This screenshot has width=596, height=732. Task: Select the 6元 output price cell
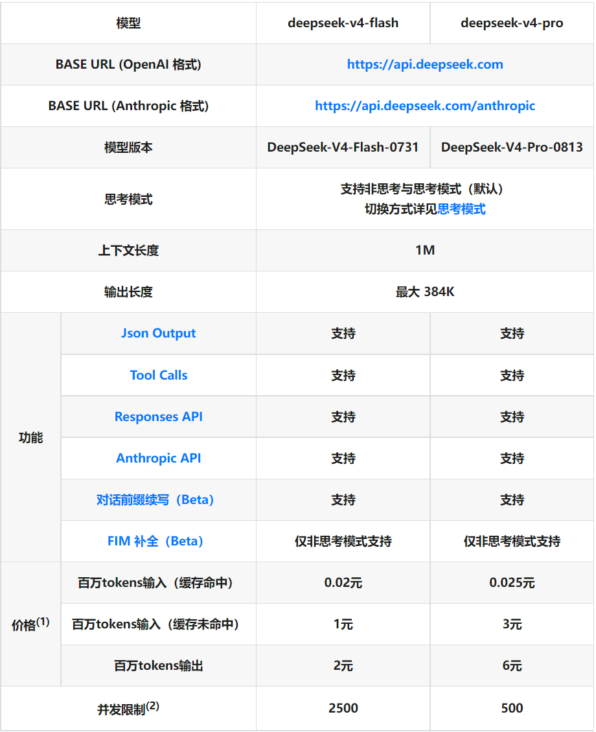coord(512,666)
